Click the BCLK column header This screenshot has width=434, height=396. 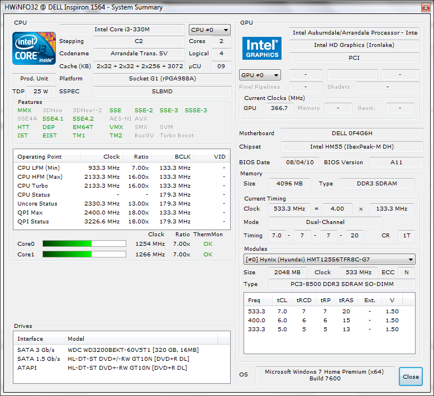pos(173,156)
